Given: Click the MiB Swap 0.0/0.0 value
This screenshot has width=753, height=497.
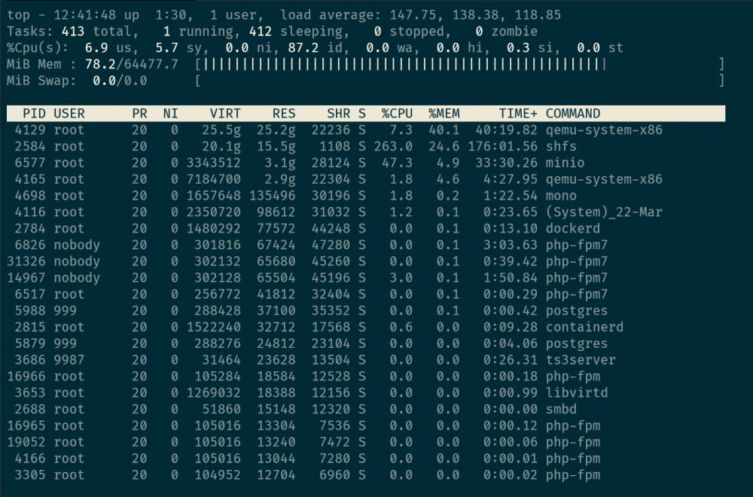Looking at the screenshot, I should pyautogui.click(x=120, y=80).
